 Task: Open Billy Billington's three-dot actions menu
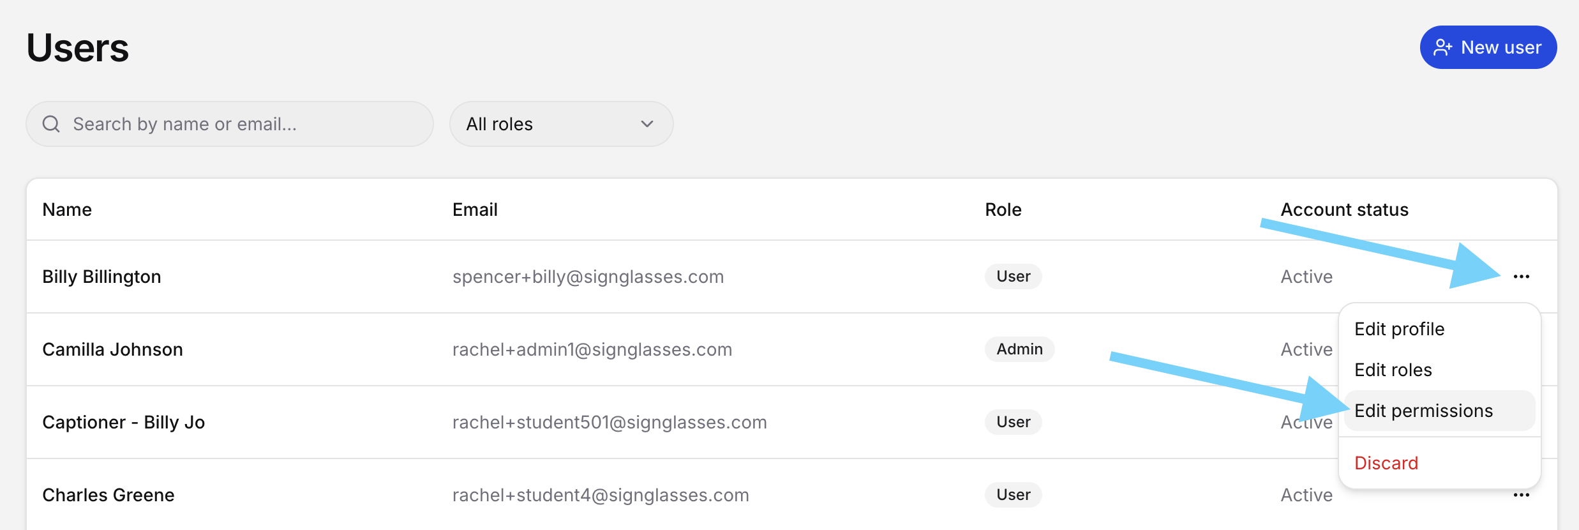click(x=1521, y=276)
